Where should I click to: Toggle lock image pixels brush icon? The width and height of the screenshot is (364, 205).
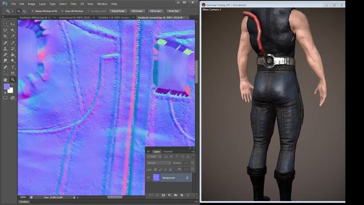[x=161, y=170]
